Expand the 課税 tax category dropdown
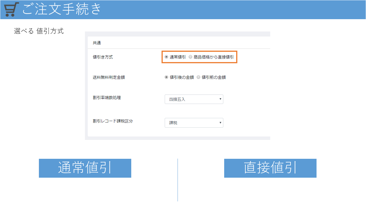Screen dimensions: 366x206 point(194,122)
